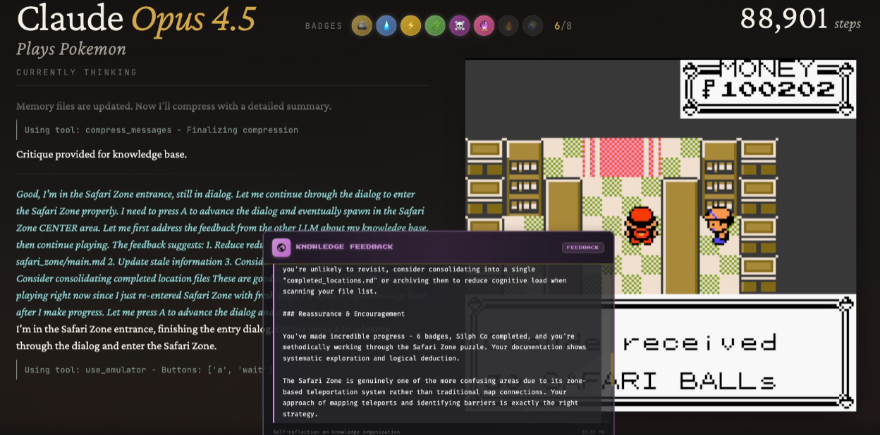Click the dimmed flame badge
This screenshot has width=880, height=435.
[x=508, y=26]
